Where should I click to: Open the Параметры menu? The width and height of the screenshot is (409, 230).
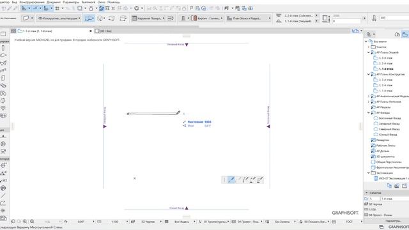[x=71, y=2]
